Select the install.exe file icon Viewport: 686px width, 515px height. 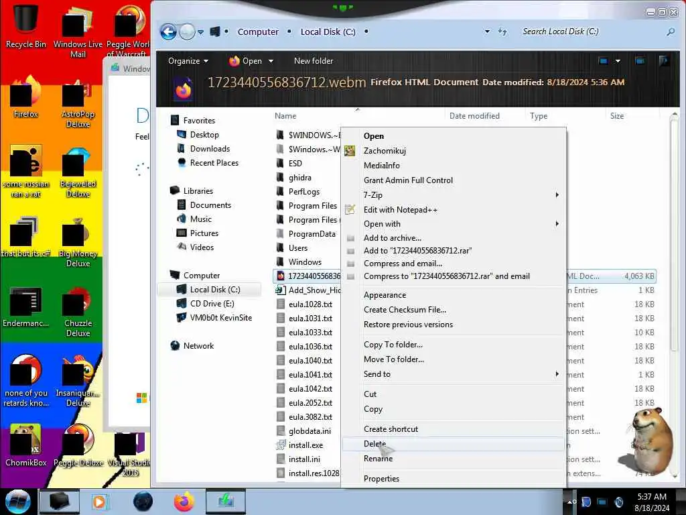281,445
